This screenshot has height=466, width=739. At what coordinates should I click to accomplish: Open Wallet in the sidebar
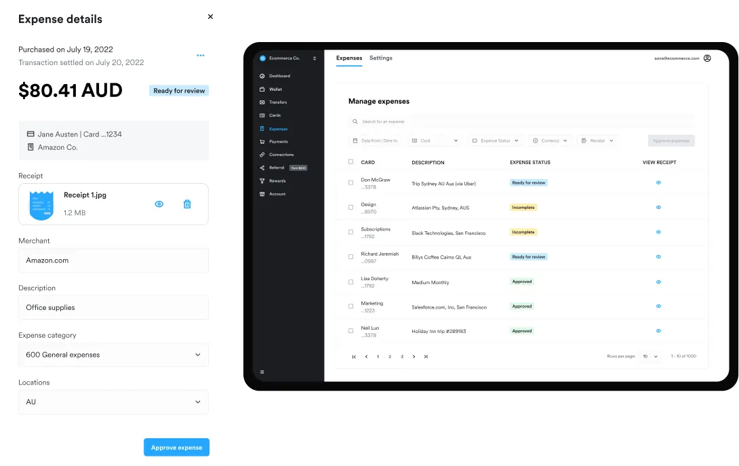275,89
